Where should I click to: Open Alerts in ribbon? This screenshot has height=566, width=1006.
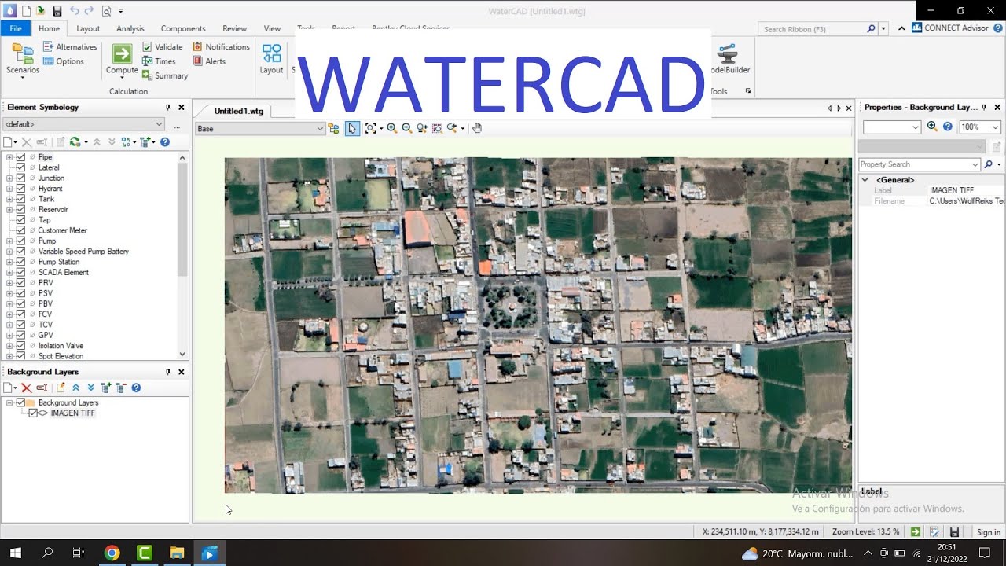(x=209, y=61)
